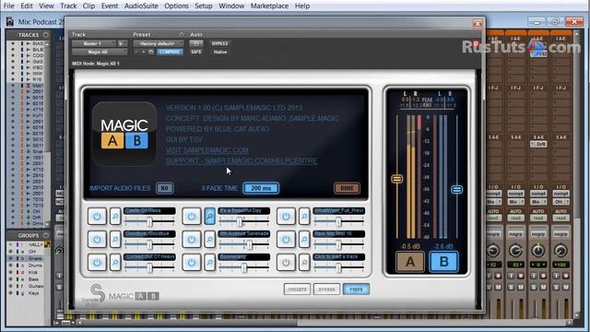Open the X-Fade Time 200 ms selector
Screen dimensions: 590x332
pyautogui.click(x=261, y=188)
